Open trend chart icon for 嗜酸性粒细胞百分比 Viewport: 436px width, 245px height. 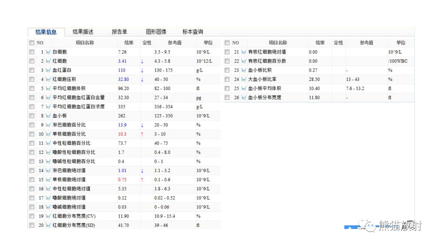(x=48, y=152)
